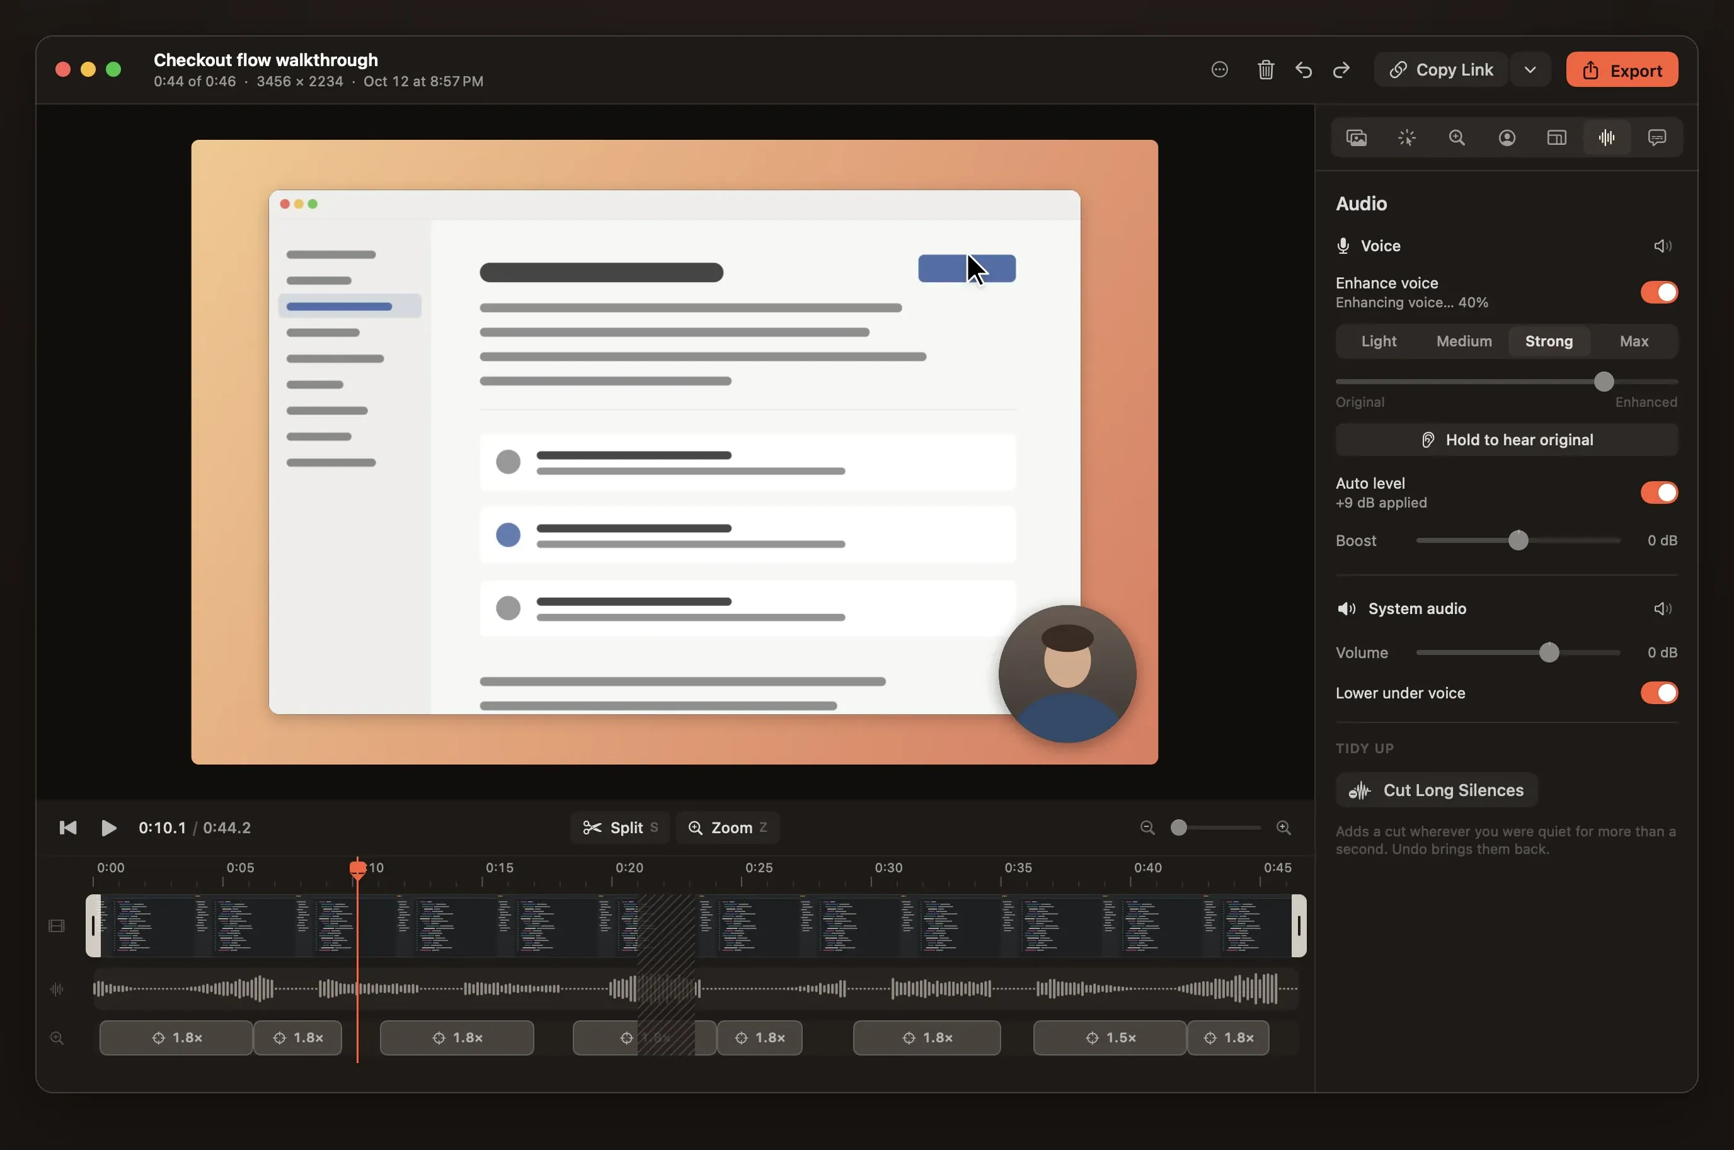The image size is (1734, 1150).
Task: Open the Background settings tab icon
Action: point(1357,138)
